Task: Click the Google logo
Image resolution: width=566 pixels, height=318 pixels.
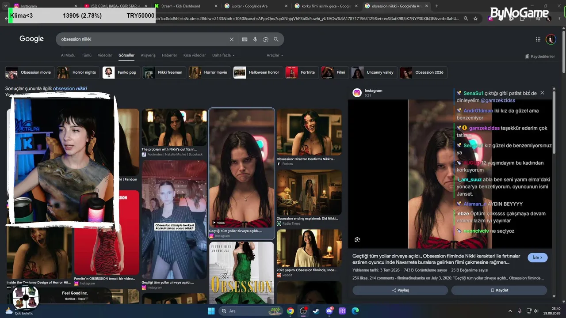Action: 31,39
